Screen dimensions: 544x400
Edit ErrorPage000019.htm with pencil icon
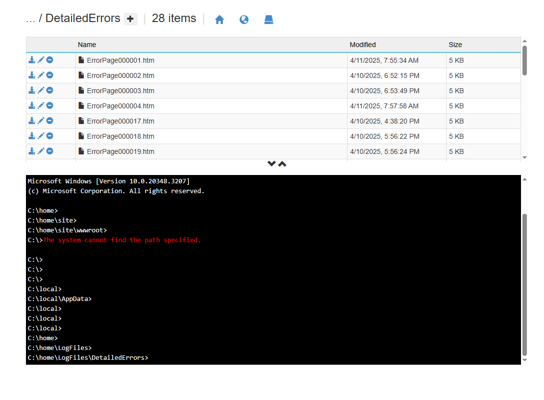[41, 151]
